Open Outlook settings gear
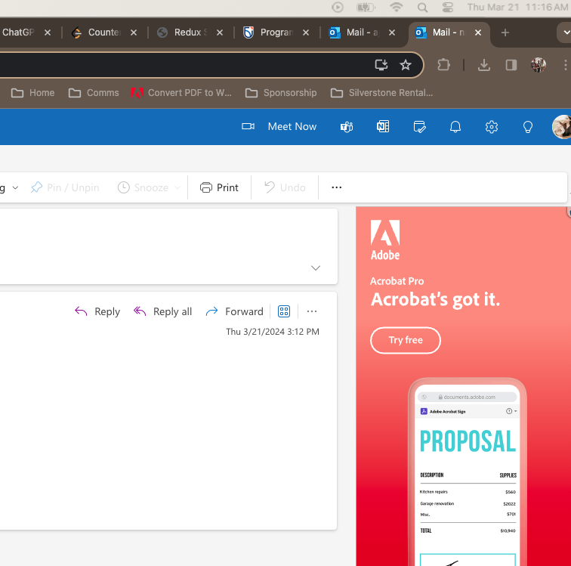The image size is (571, 566). 492,127
